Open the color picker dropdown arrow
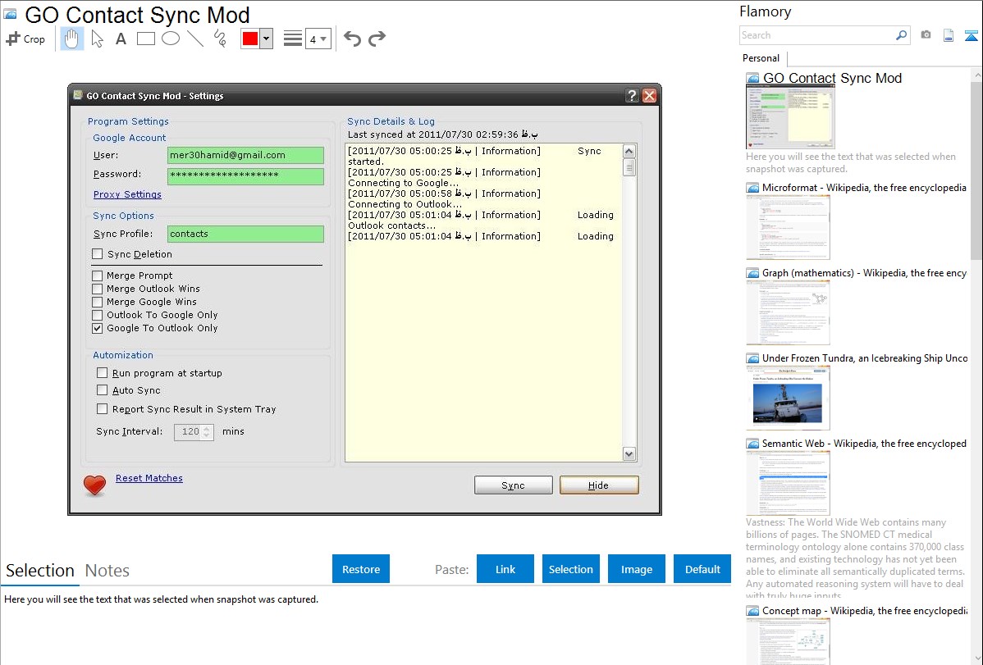This screenshot has width=983, height=665. point(266,39)
